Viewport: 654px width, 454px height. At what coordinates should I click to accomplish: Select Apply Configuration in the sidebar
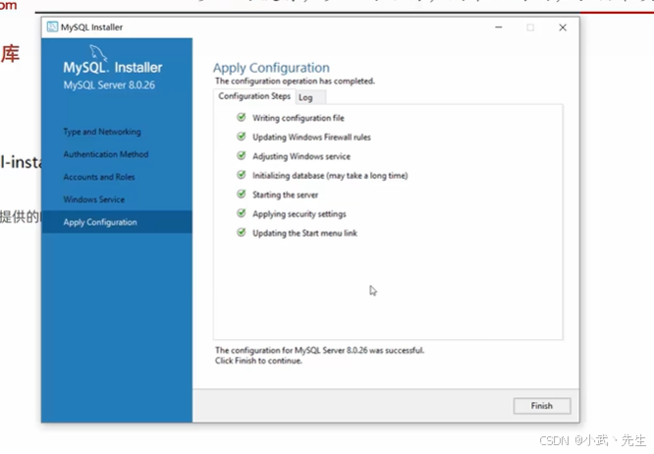tap(117, 222)
